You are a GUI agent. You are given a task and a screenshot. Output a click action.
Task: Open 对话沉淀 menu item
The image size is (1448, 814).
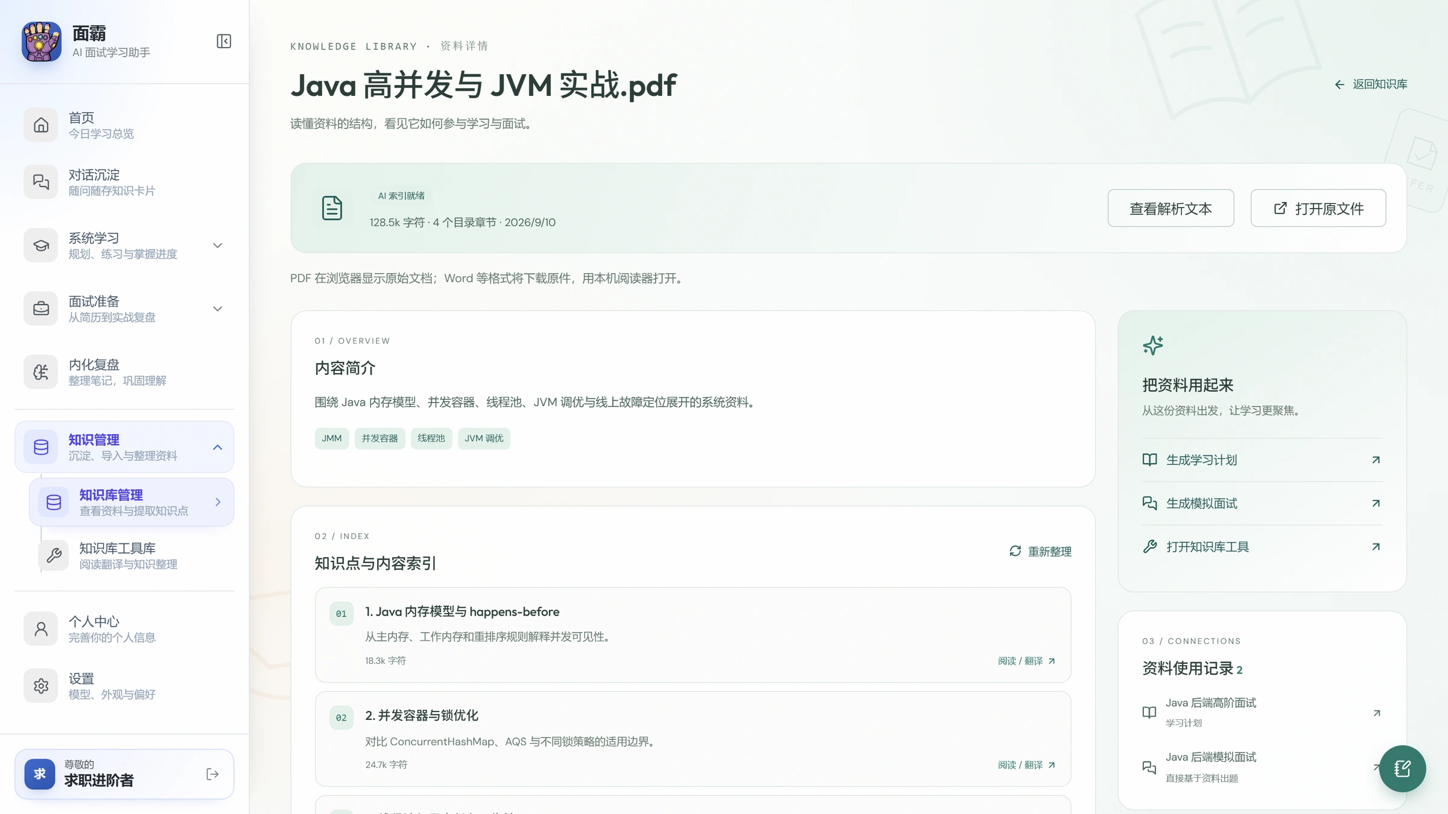pos(124,182)
